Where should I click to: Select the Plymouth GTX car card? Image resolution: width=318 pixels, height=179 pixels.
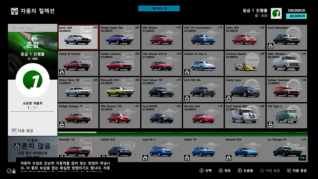(x=120, y=90)
